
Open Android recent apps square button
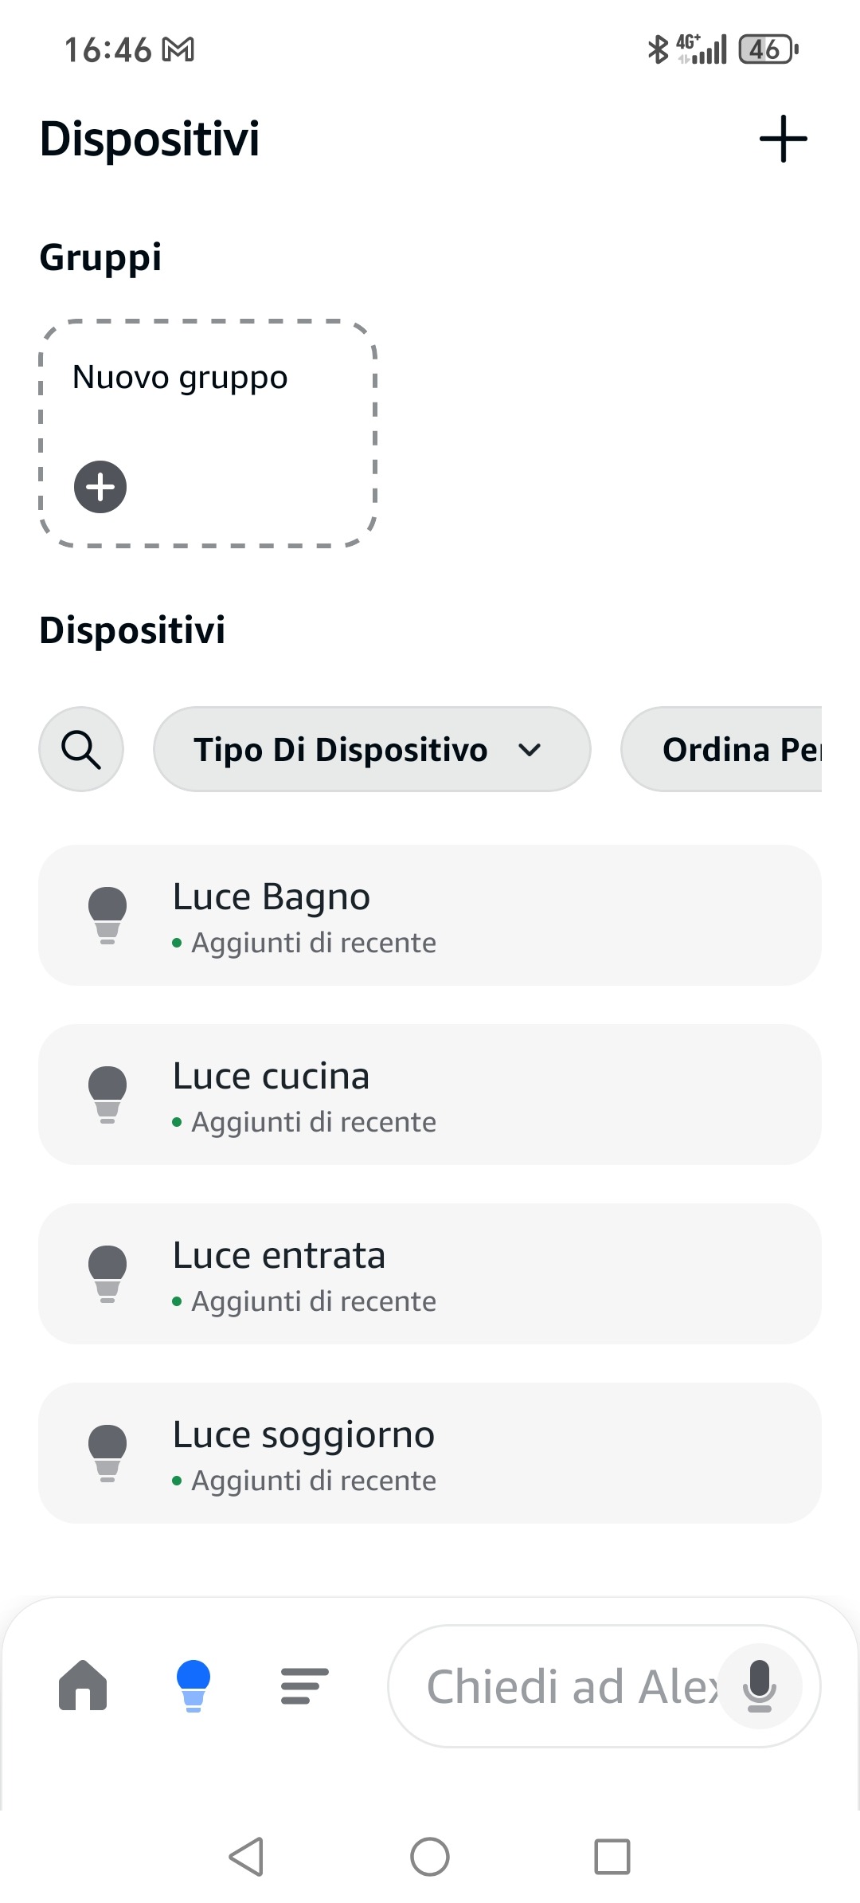(612, 1857)
